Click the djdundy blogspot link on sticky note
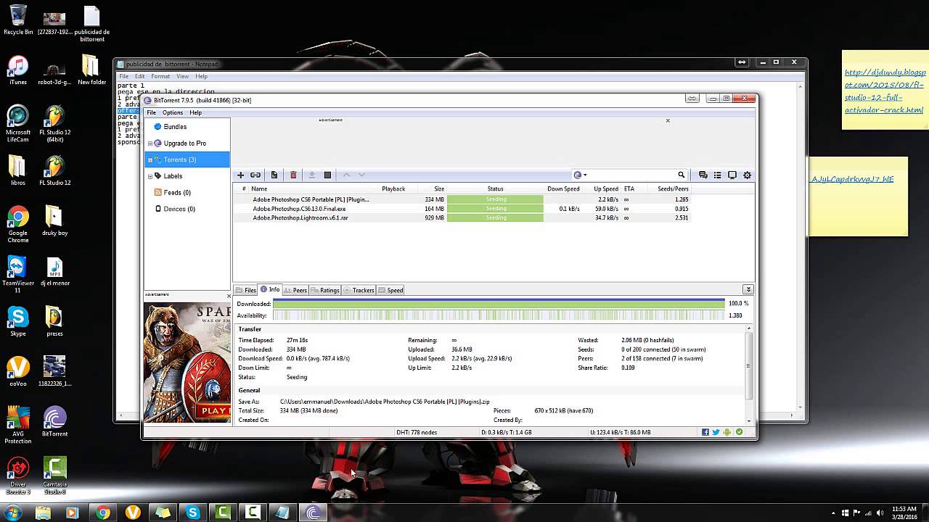 885,91
